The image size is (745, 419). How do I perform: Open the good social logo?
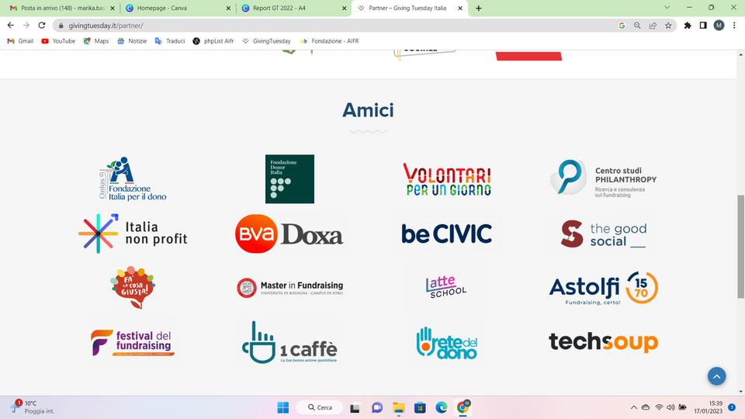pos(604,234)
